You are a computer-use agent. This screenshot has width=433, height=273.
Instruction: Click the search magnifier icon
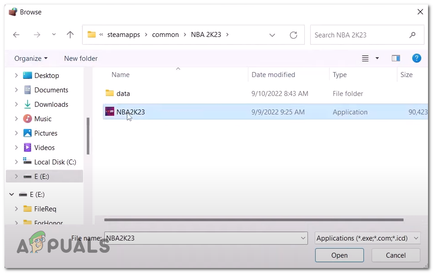412,35
